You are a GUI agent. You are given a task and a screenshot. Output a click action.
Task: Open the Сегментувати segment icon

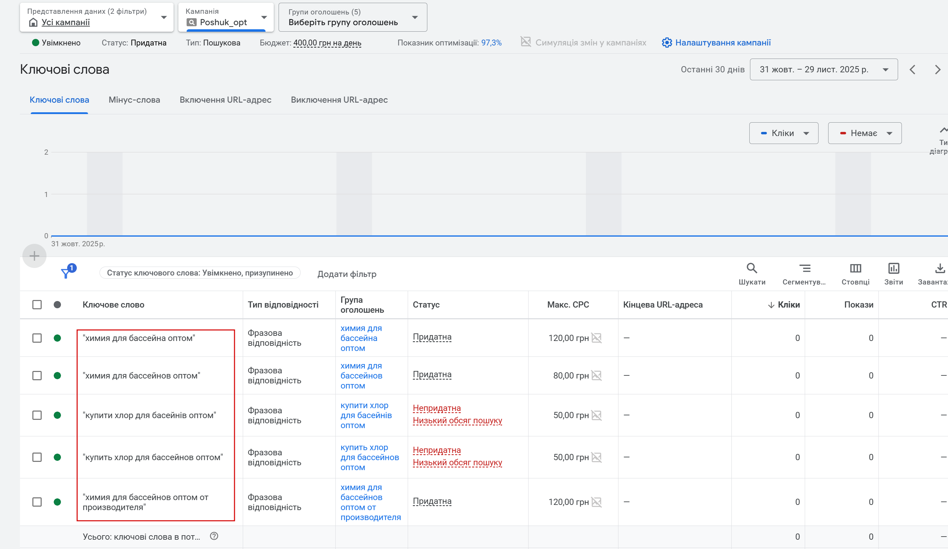pos(804,268)
